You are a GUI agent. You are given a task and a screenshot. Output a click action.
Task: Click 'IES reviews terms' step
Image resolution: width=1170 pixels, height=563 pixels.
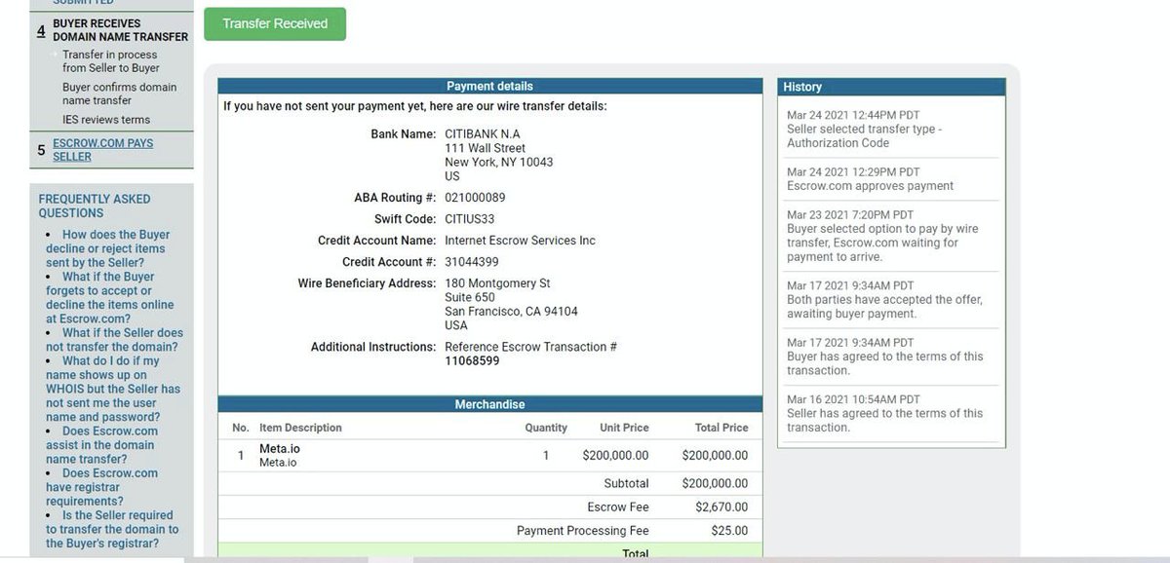tap(106, 120)
